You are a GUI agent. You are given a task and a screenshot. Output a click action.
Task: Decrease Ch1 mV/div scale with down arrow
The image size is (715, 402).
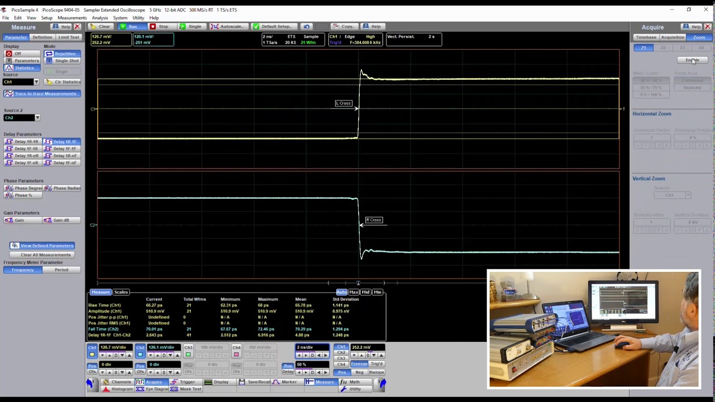[x=122, y=355]
